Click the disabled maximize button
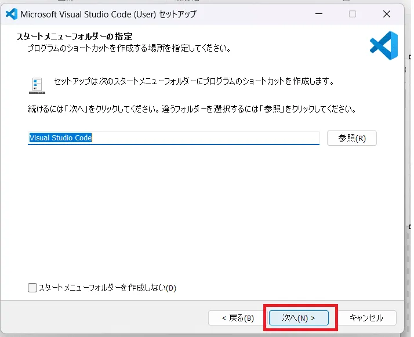 pyautogui.click(x=353, y=14)
